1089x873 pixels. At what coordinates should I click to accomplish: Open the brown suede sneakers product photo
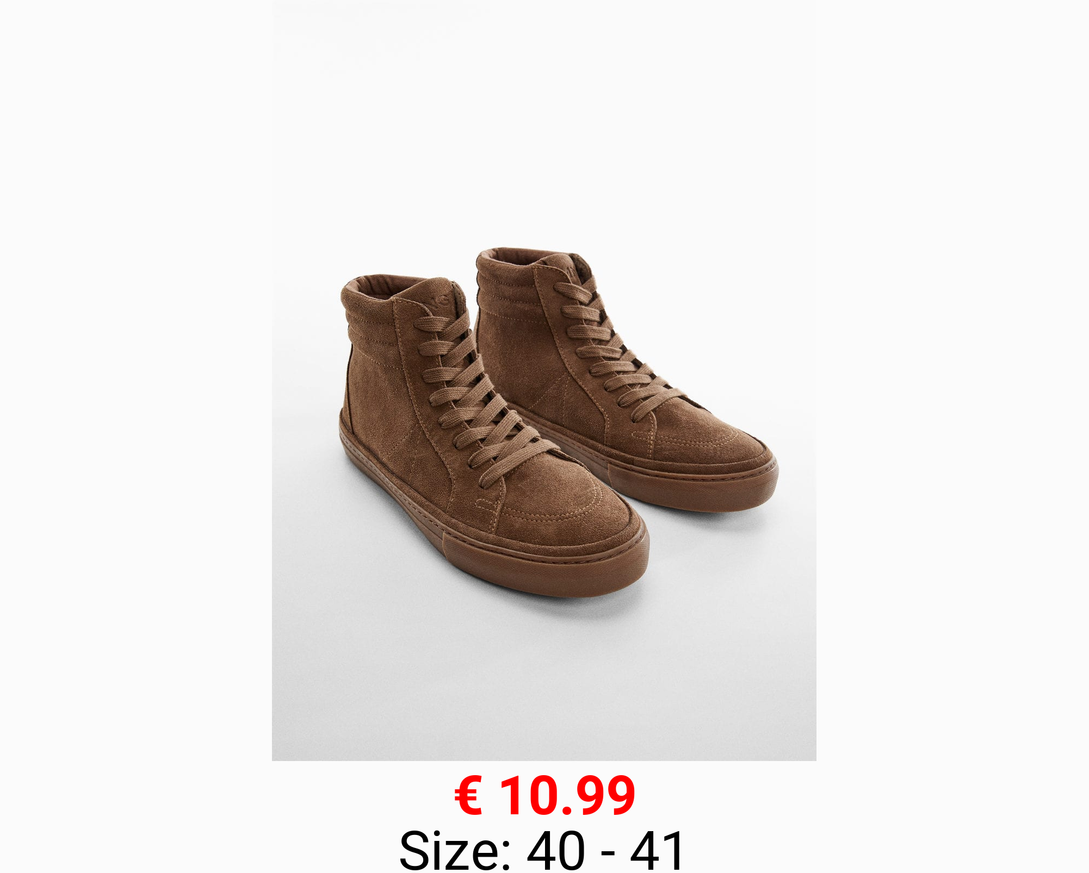[x=544, y=380]
